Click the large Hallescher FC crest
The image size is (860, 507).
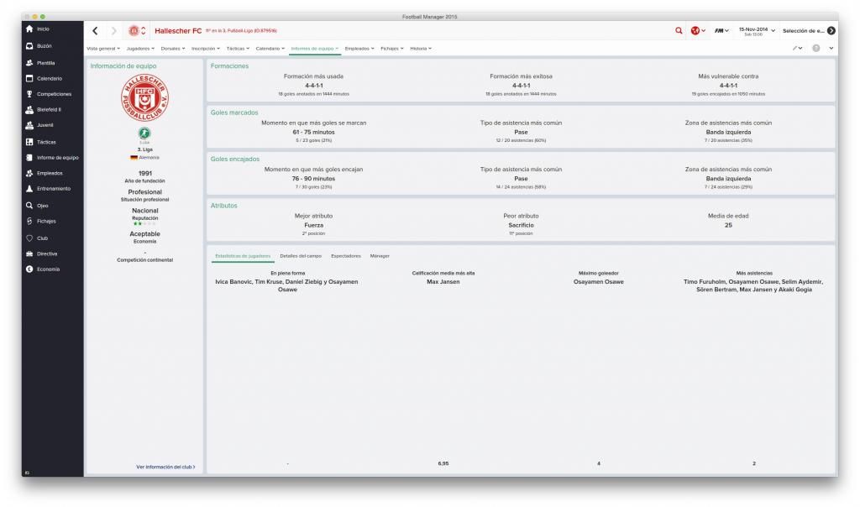pos(144,97)
